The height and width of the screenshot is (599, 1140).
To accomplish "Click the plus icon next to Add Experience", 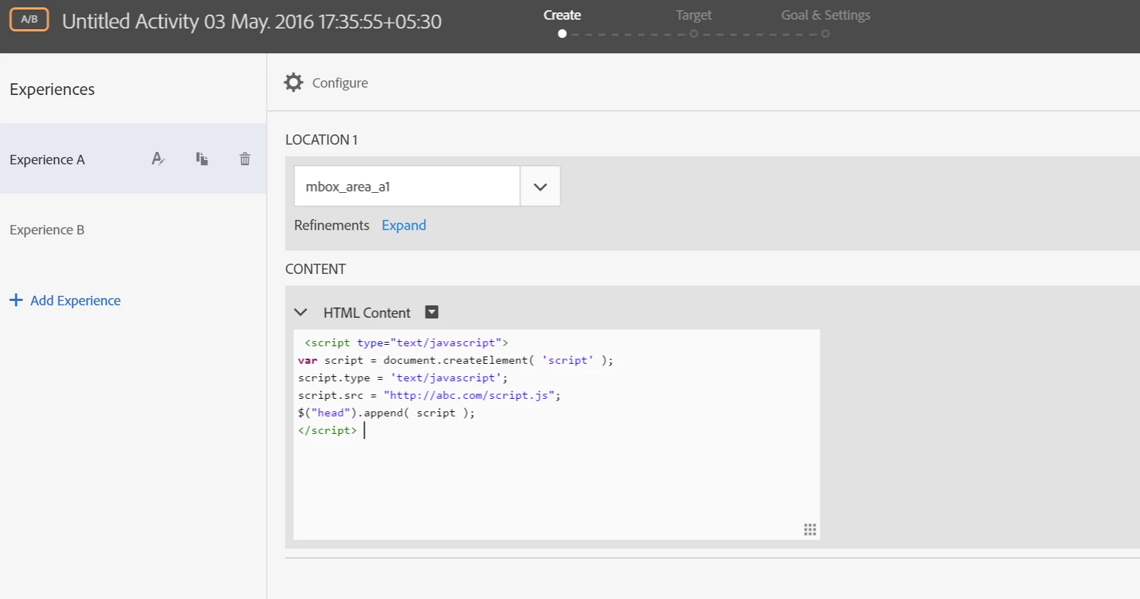I will [16, 300].
